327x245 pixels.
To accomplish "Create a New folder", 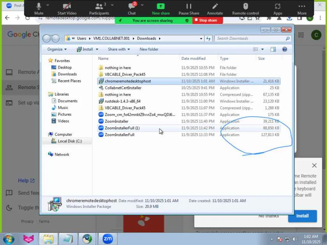I will pyautogui.click(x=149, y=49).
